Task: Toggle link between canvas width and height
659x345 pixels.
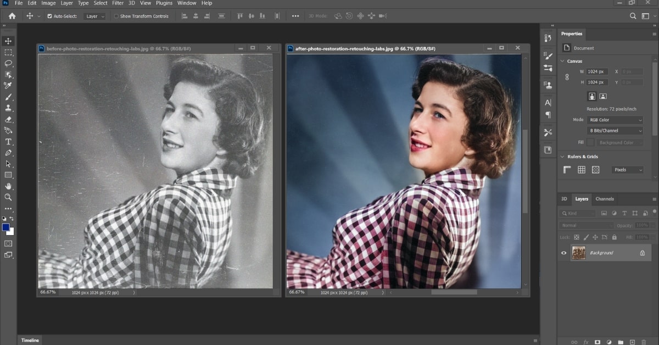Action: (567, 77)
